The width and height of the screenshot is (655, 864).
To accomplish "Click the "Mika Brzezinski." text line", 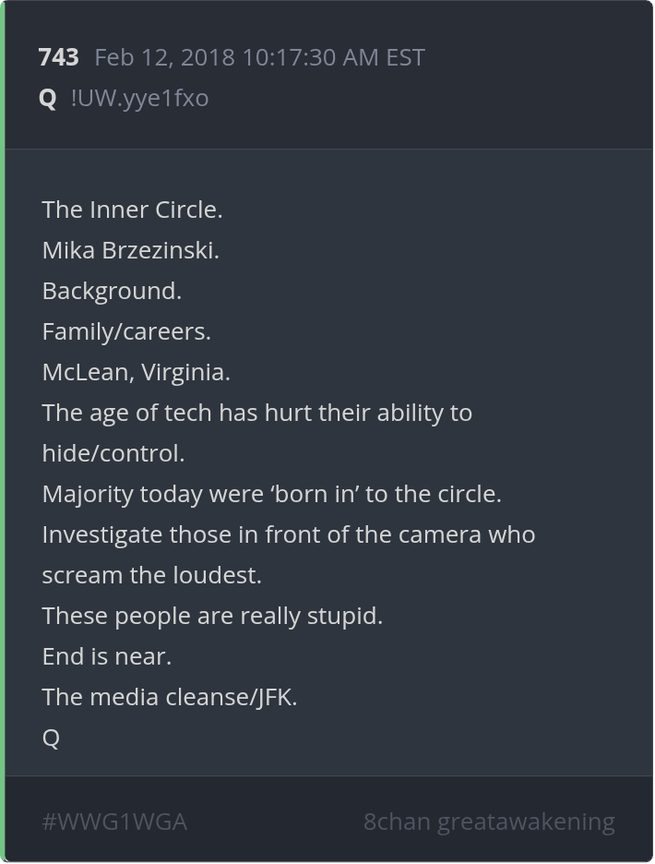I will click(130, 250).
